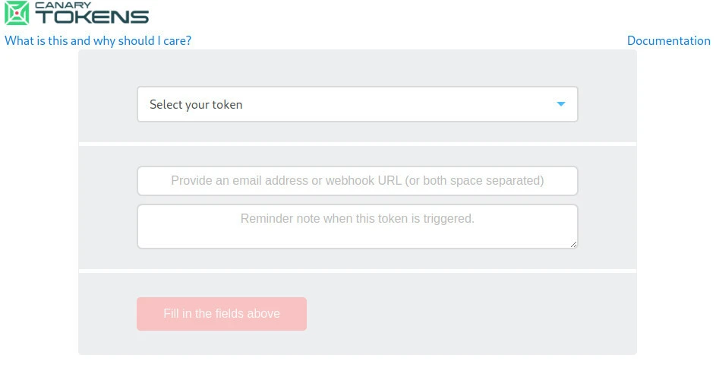Click the empty header space between the two links
The image size is (716, 374).
(410, 41)
